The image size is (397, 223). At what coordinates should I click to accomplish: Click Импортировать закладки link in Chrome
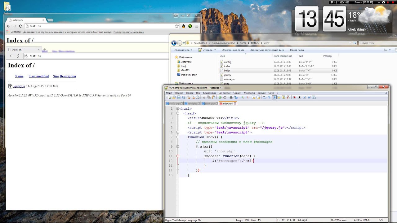[129, 32]
